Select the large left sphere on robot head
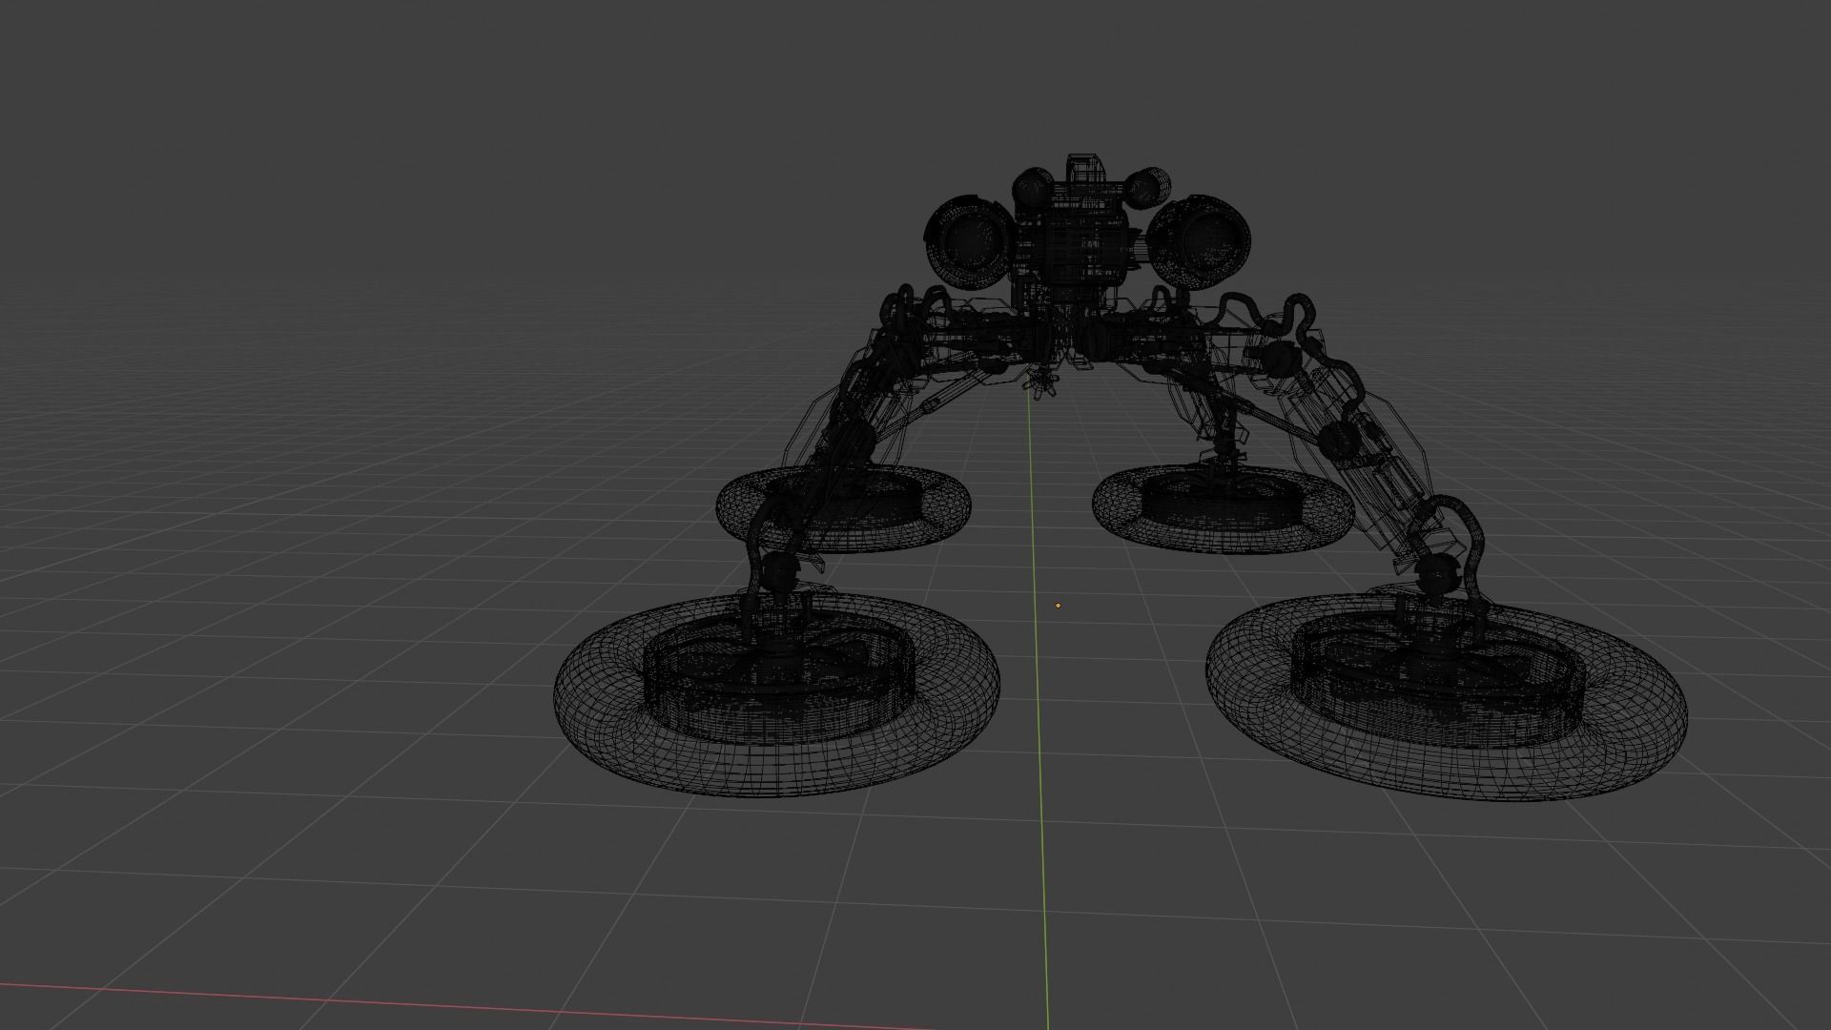Screen dimensions: 1831x1030 click(971, 240)
